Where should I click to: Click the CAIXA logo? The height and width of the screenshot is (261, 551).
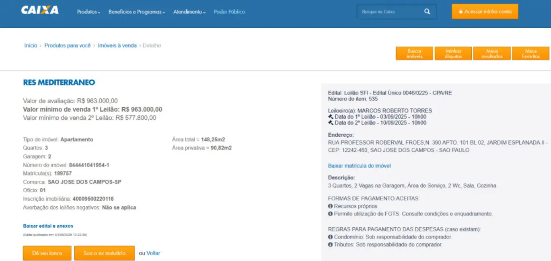[40, 11]
